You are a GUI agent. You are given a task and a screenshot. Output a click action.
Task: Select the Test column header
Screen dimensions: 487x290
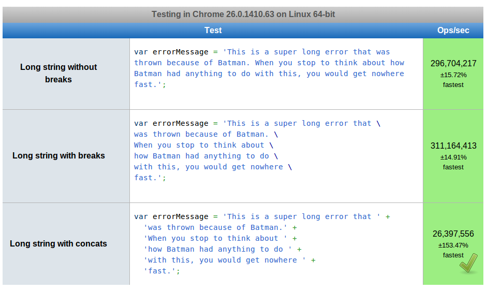[x=213, y=31]
